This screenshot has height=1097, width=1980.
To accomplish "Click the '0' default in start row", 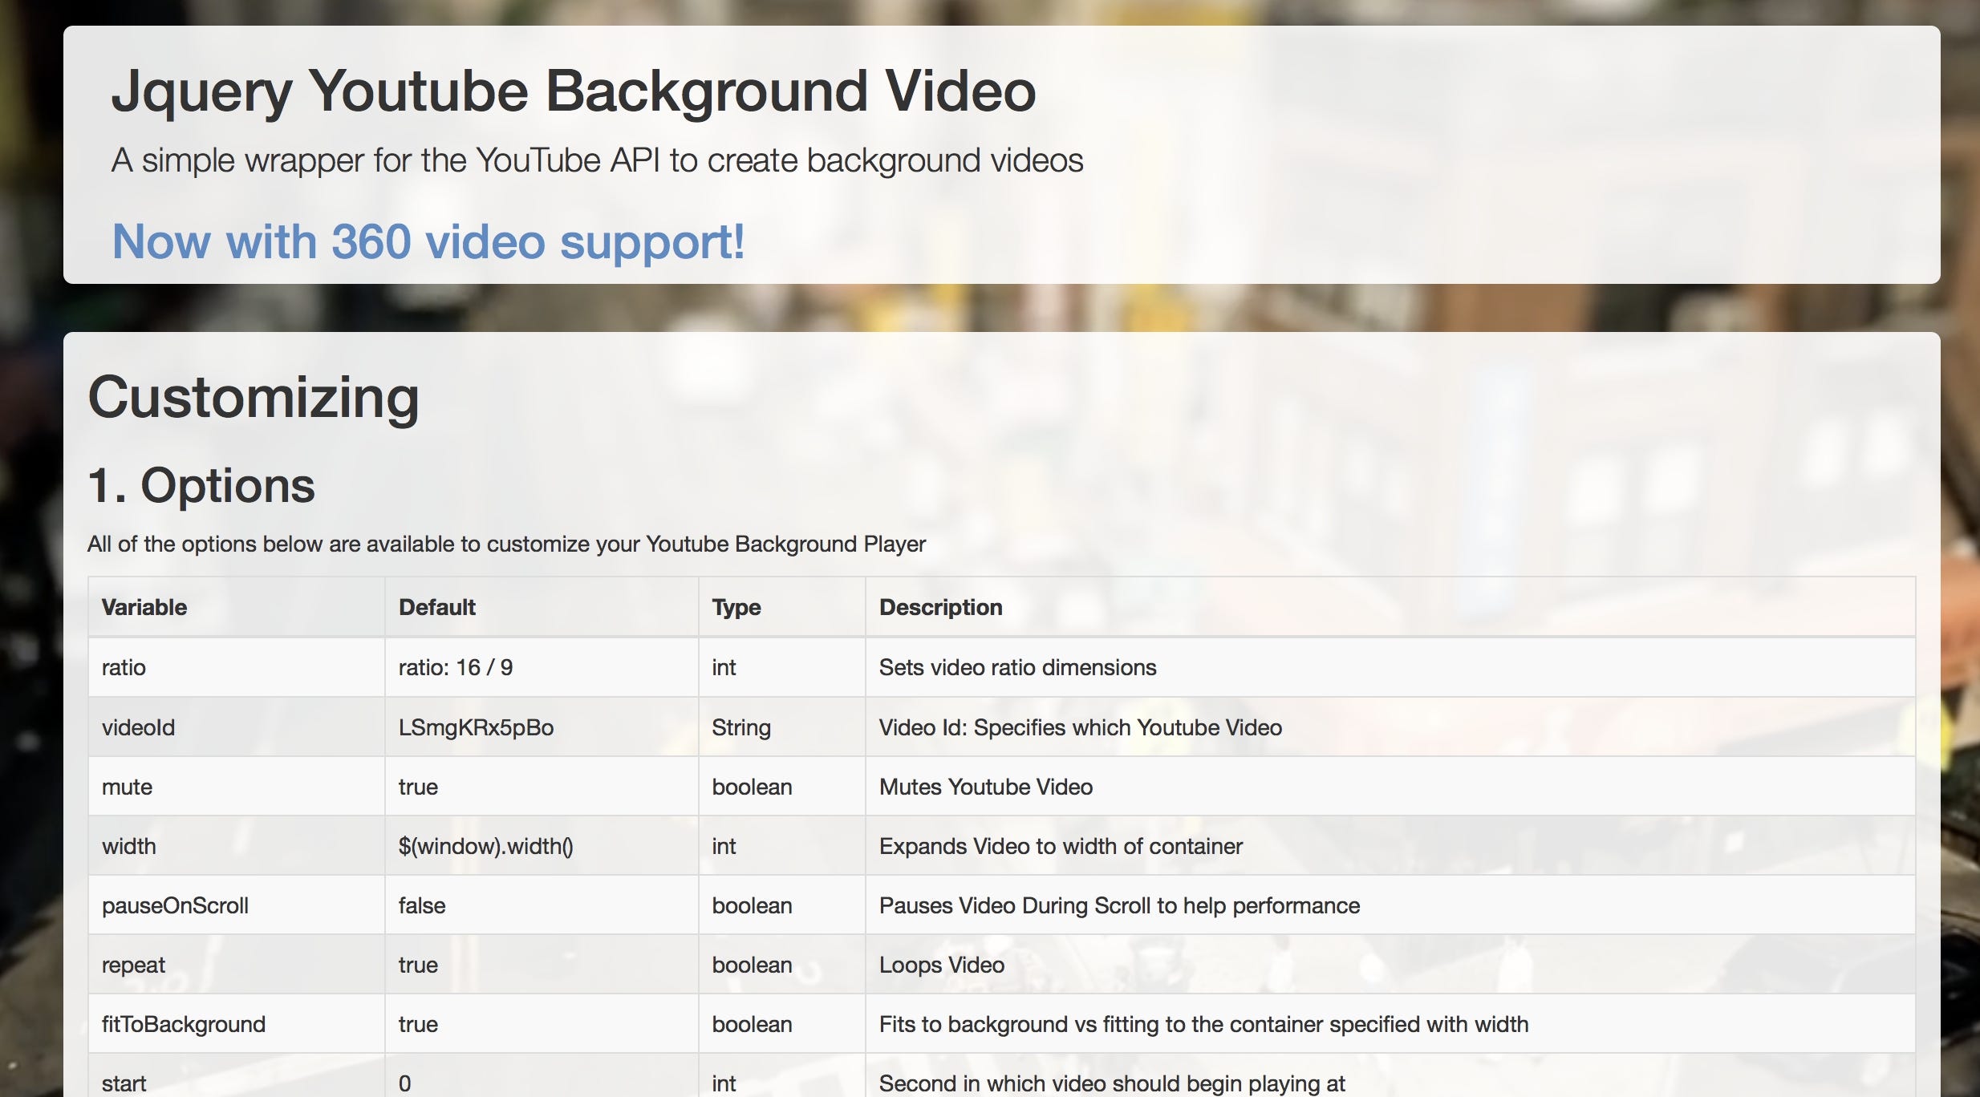I will pyautogui.click(x=405, y=1083).
